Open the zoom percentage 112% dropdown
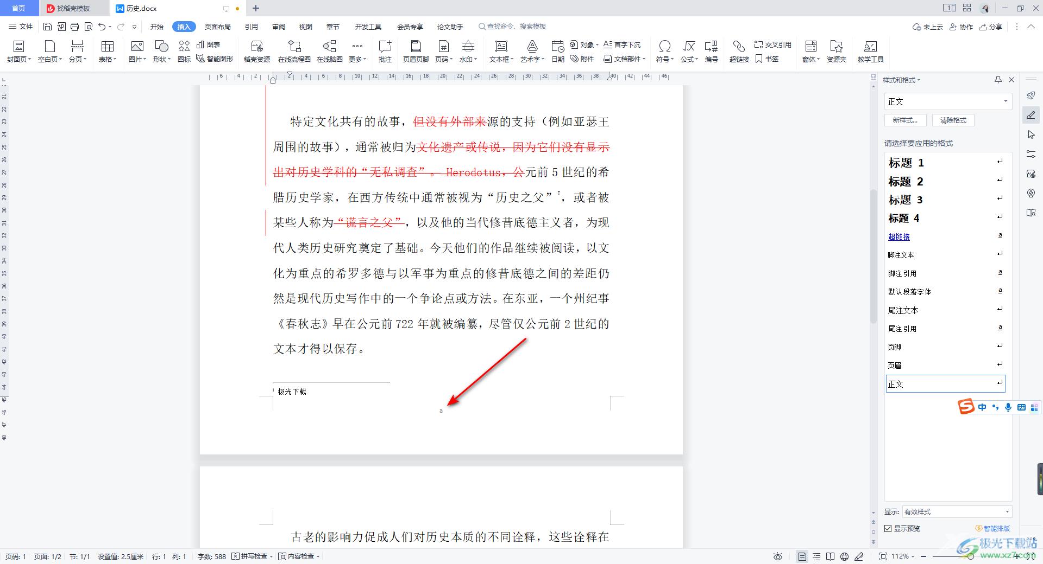This screenshot has height=564, width=1043. tap(903, 556)
